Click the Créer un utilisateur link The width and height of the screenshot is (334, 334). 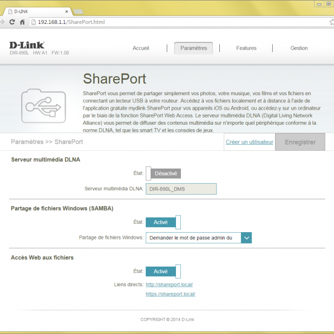249,143
